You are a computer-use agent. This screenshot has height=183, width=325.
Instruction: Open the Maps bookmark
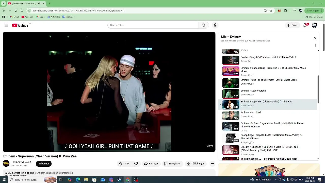click(x=40, y=17)
